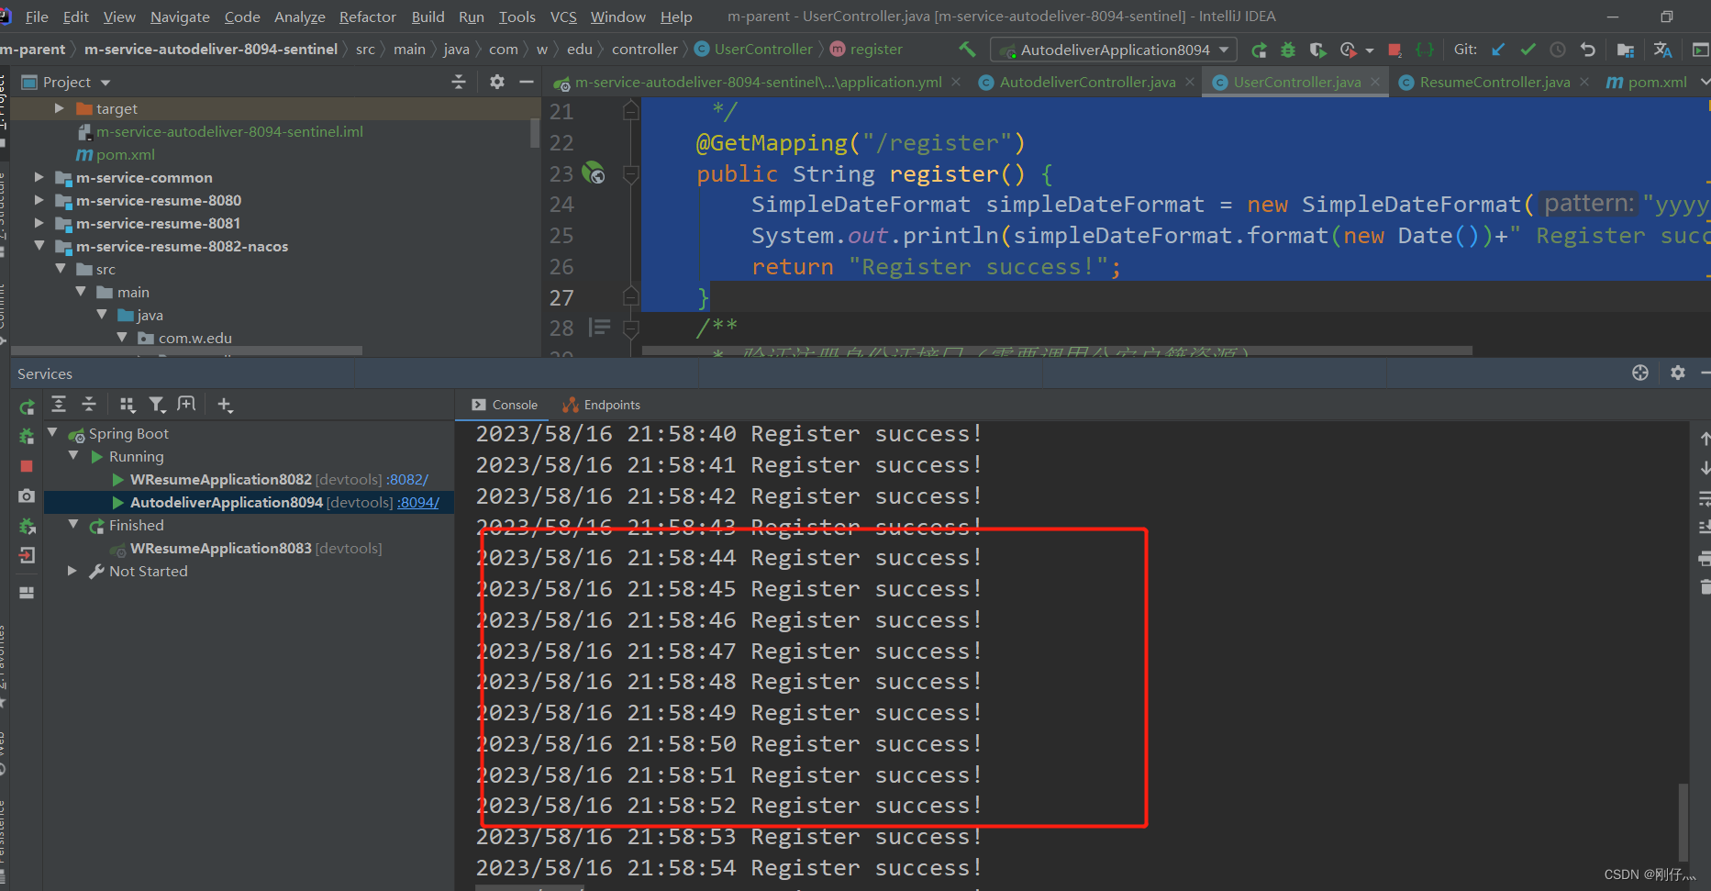Open the File menu
Screen dimensions: 1711x891
coord(37,17)
